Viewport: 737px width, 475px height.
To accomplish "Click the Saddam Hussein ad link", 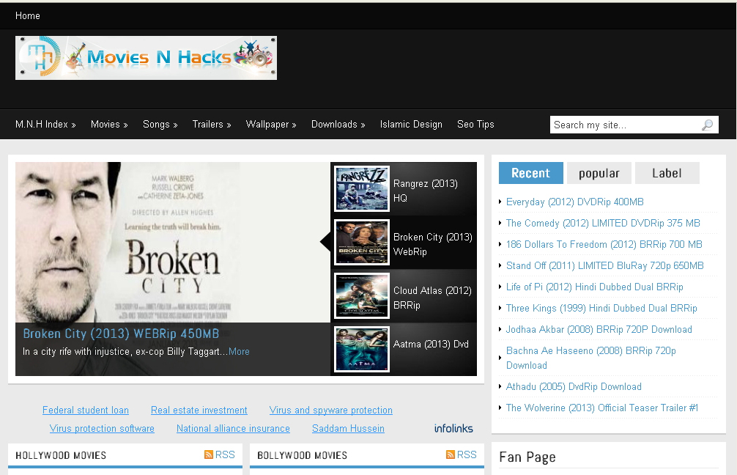I will [348, 428].
